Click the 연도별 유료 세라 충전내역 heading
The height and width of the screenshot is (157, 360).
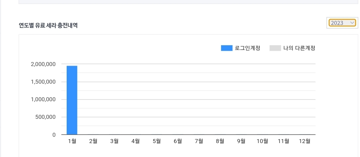point(48,25)
